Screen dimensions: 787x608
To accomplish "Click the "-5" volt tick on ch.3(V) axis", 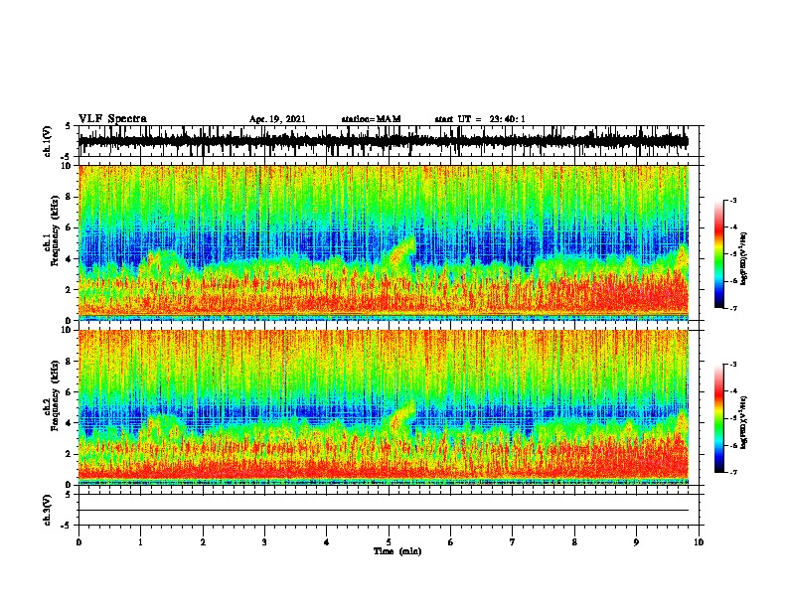I will tap(67, 526).
